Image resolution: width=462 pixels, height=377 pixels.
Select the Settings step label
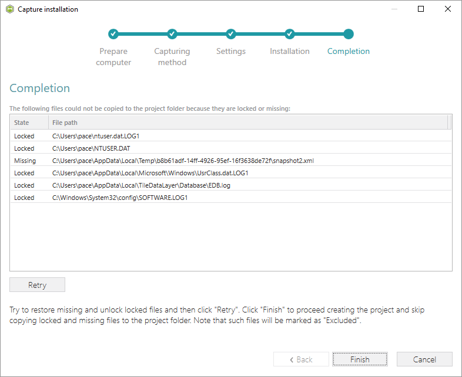(x=230, y=51)
